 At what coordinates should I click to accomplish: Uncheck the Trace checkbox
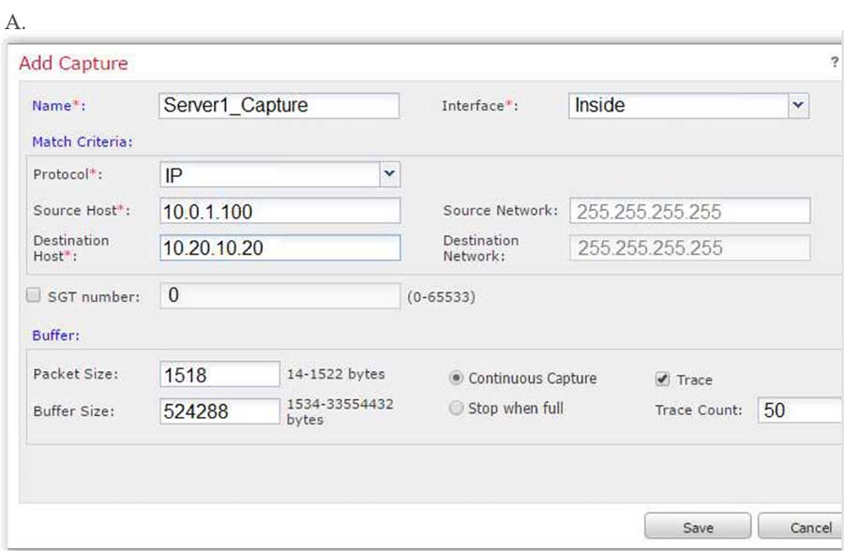(662, 380)
